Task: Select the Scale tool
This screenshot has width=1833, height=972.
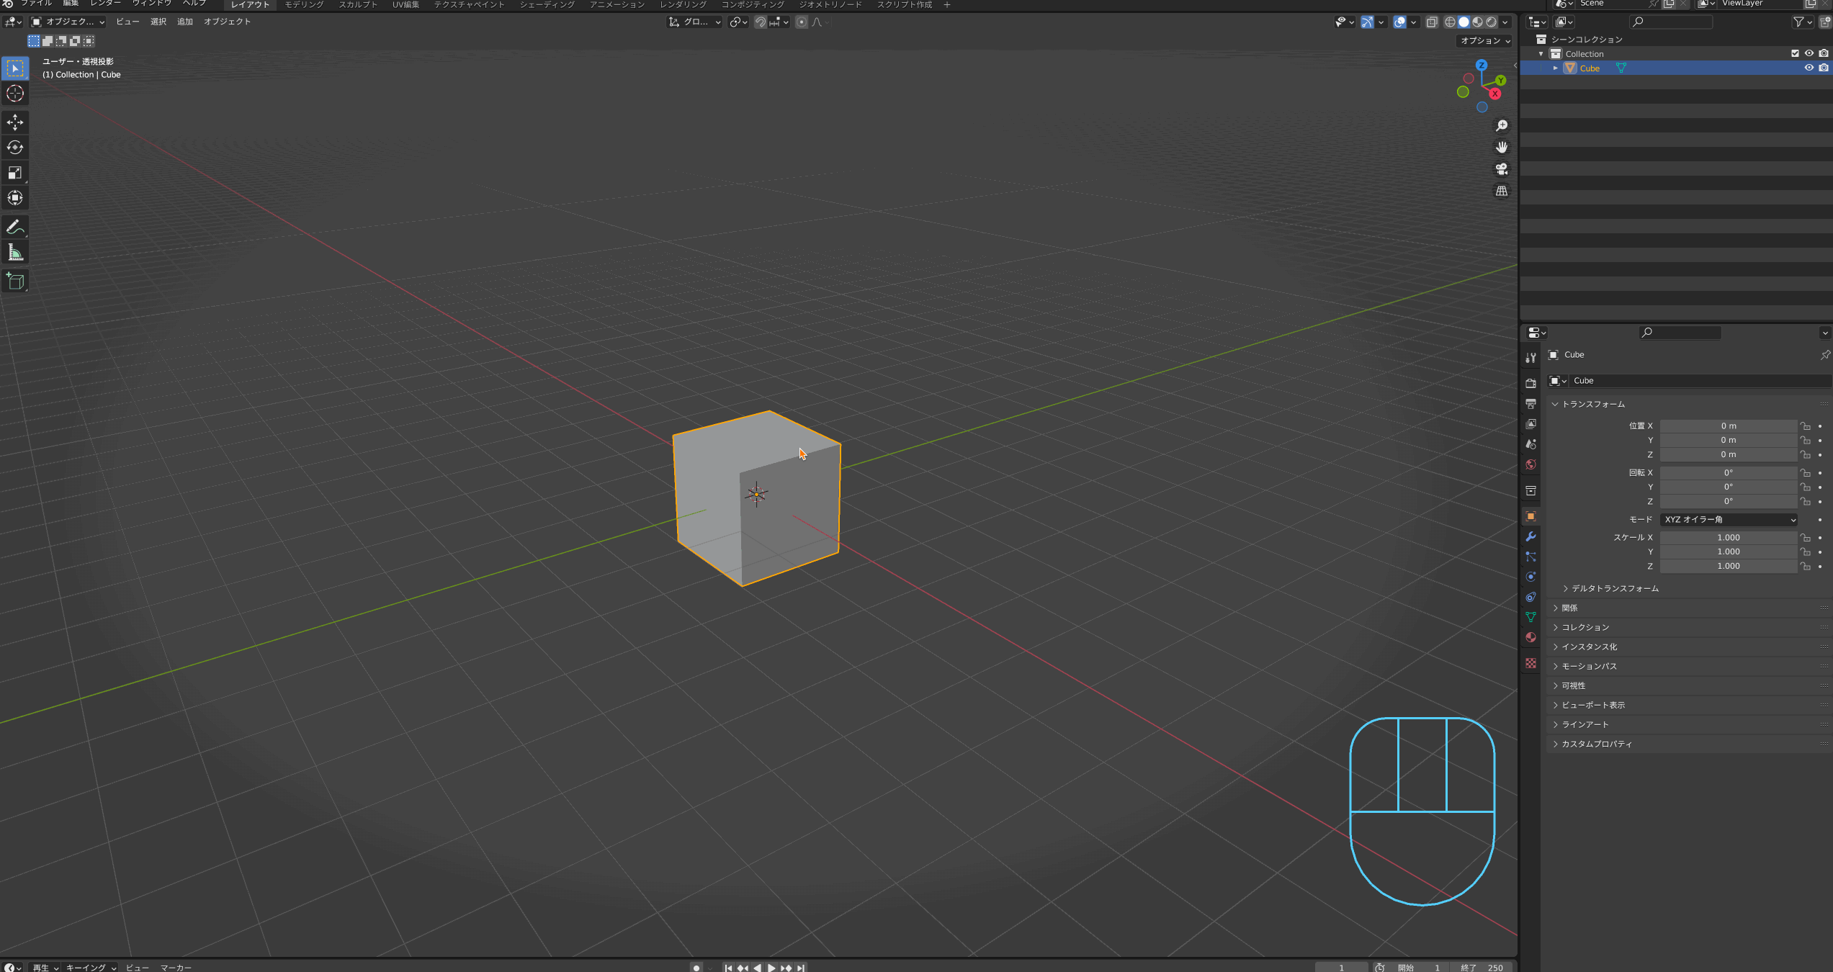Action: pyautogui.click(x=15, y=173)
